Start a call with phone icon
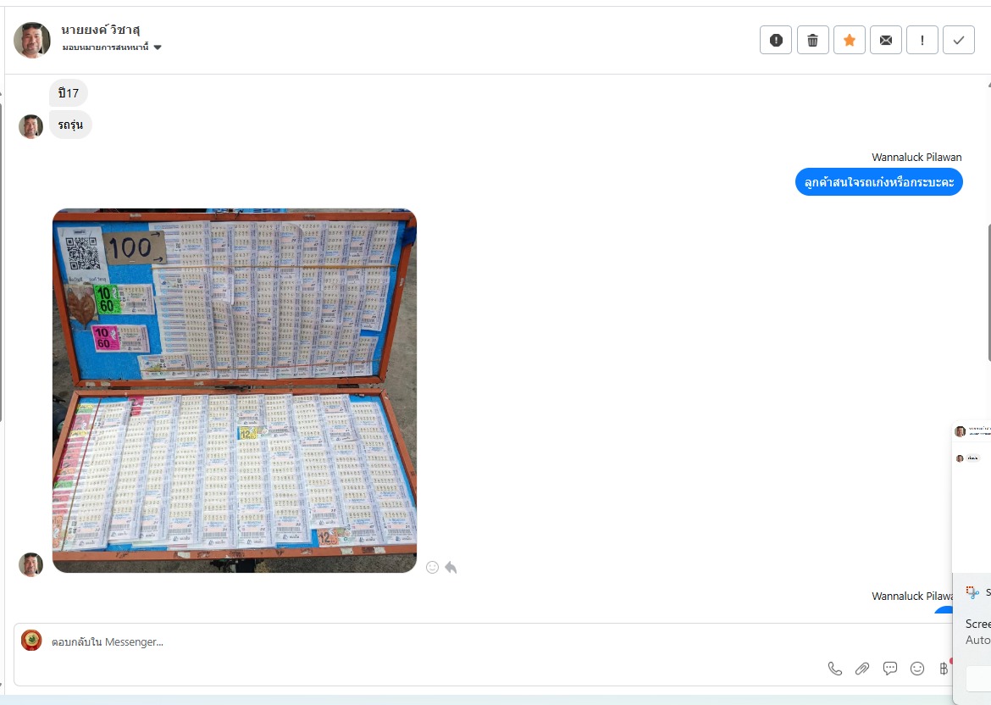 tap(835, 669)
